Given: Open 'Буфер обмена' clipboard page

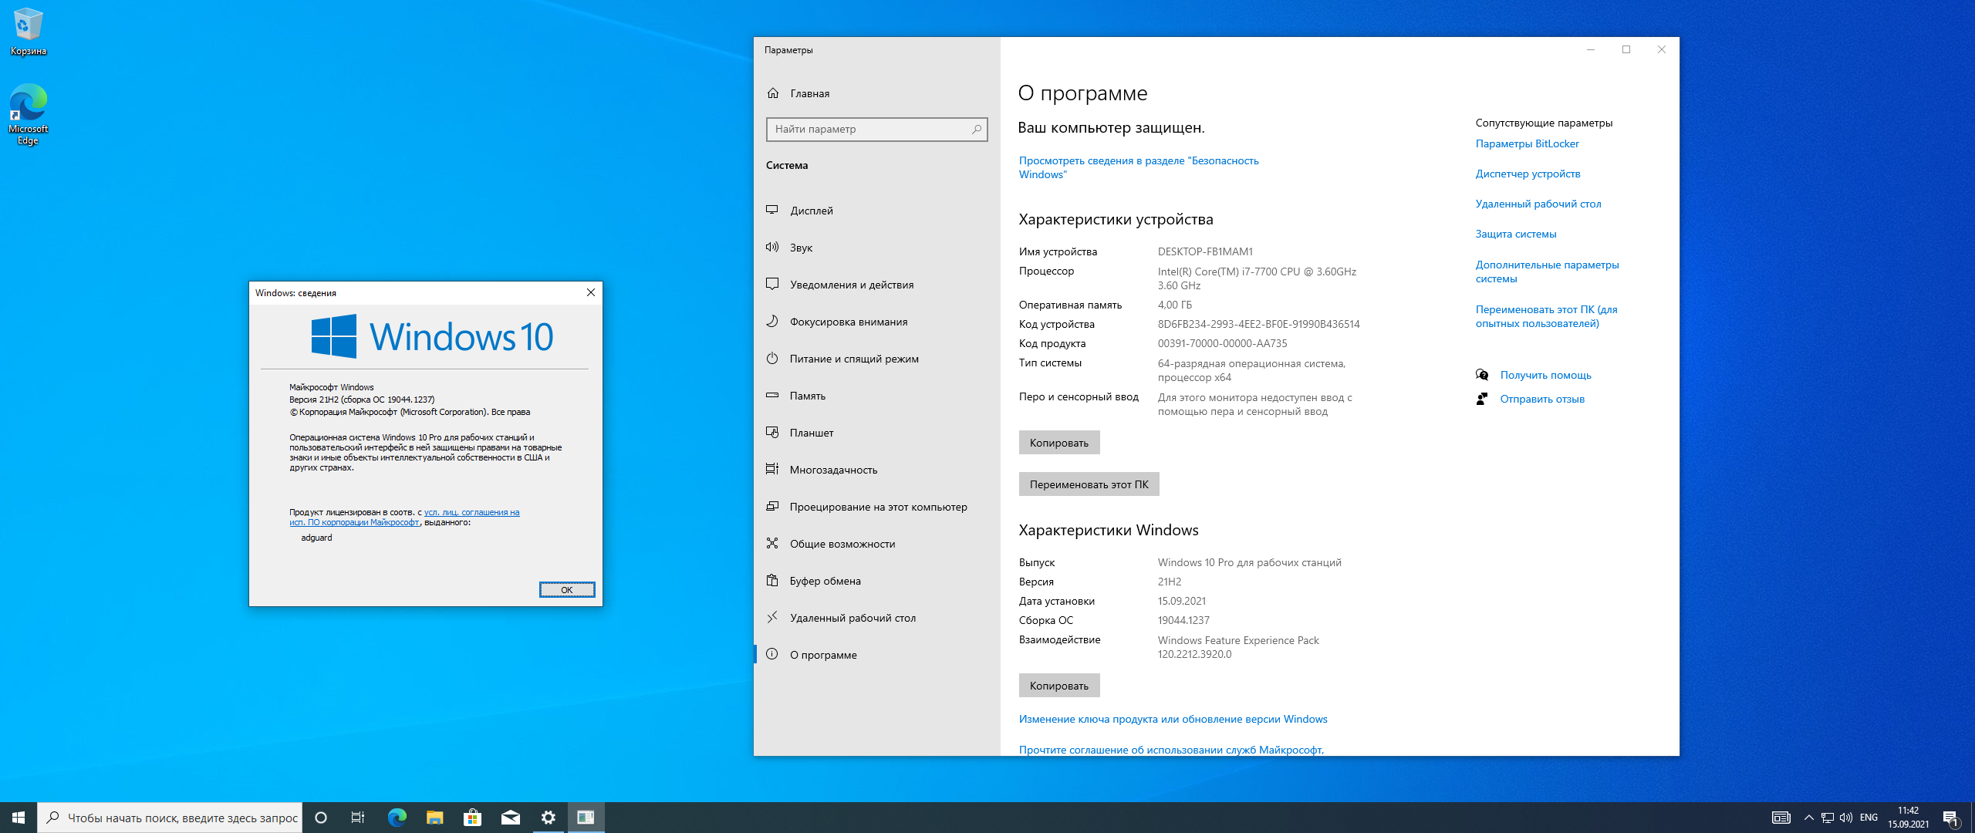Looking at the screenshot, I should (x=876, y=581).
